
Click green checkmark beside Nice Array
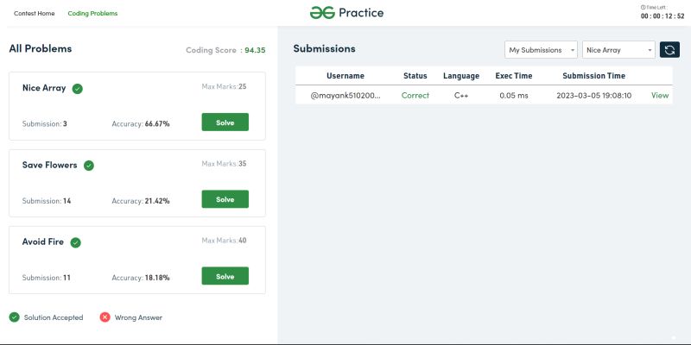(78, 89)
